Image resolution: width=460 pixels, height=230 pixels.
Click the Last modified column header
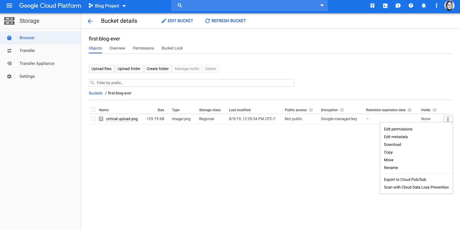[x=240, y=110]
